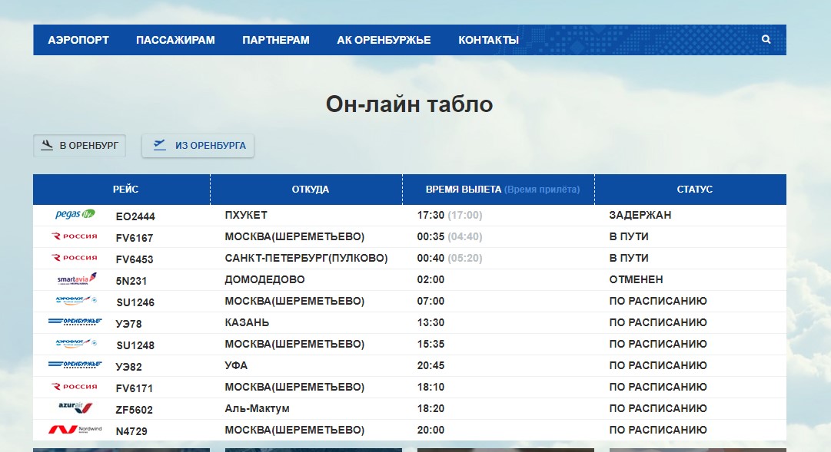Click the ОТМЕНЕН status for 5N231
Screen dimensions: 831x452
coord(636,279)
